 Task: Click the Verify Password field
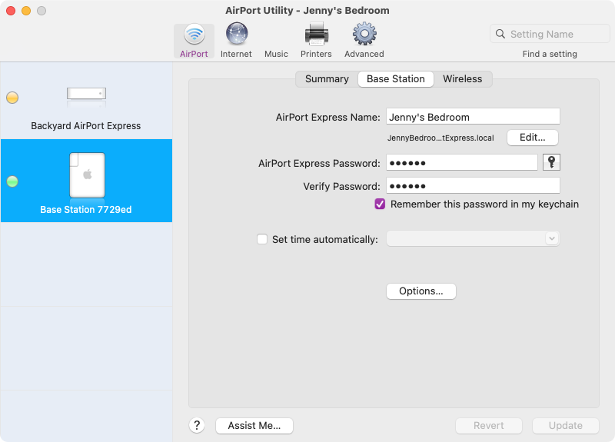point(473,185)
